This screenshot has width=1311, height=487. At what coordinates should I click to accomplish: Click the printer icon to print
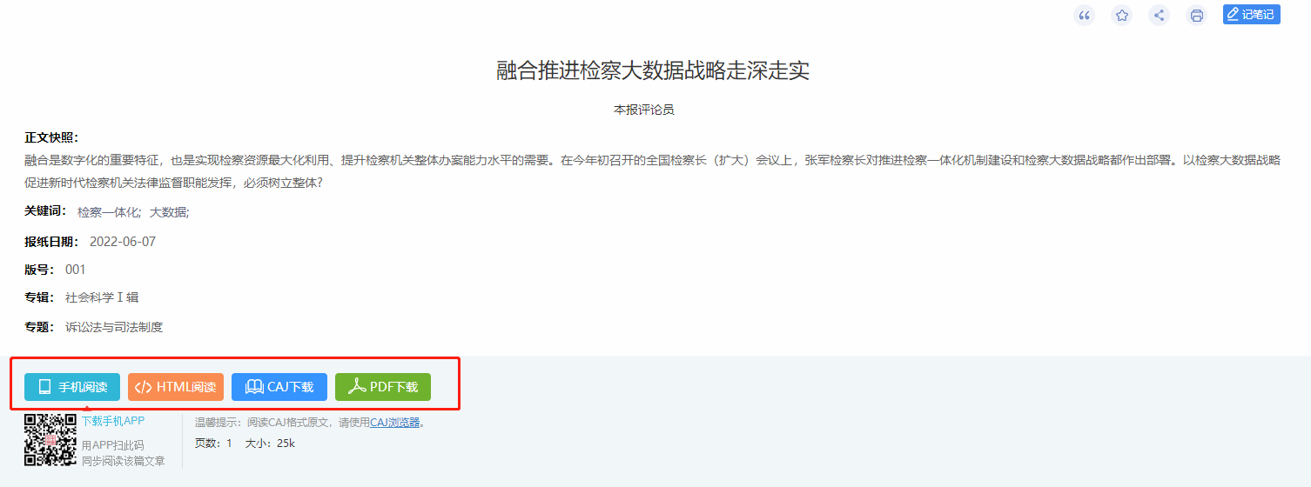pos(1197,15)
